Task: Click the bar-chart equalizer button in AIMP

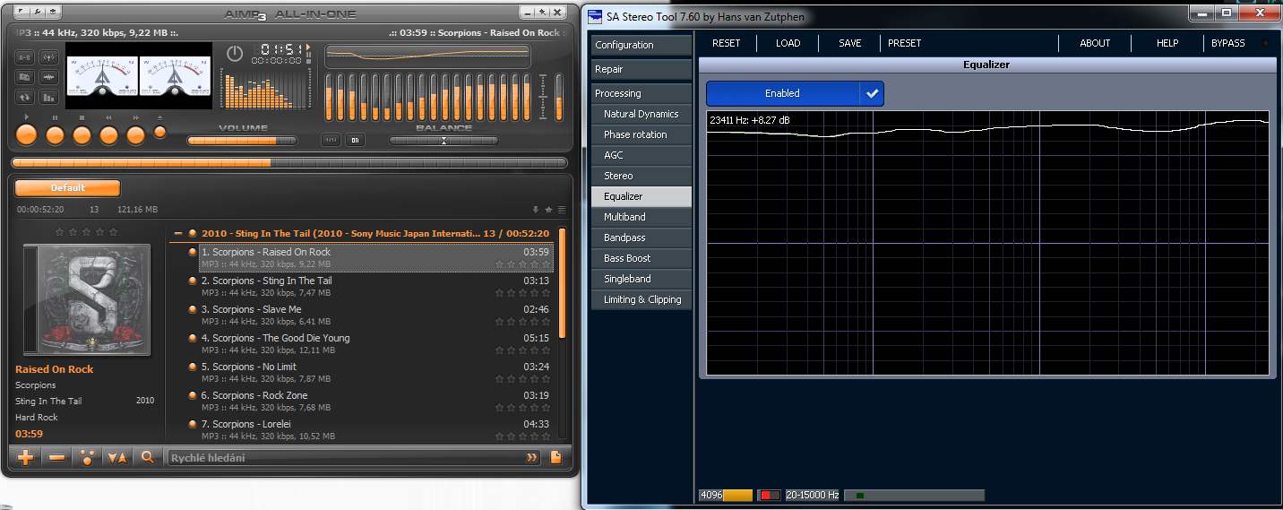Action: point(49,97)
